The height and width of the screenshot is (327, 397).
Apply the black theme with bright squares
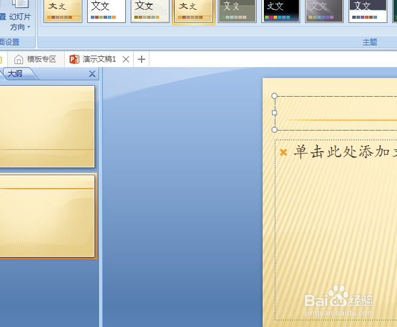point(281,11)
